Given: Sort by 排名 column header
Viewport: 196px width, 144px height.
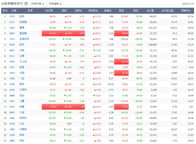Looking at the screenshot, I should point(5,11).
